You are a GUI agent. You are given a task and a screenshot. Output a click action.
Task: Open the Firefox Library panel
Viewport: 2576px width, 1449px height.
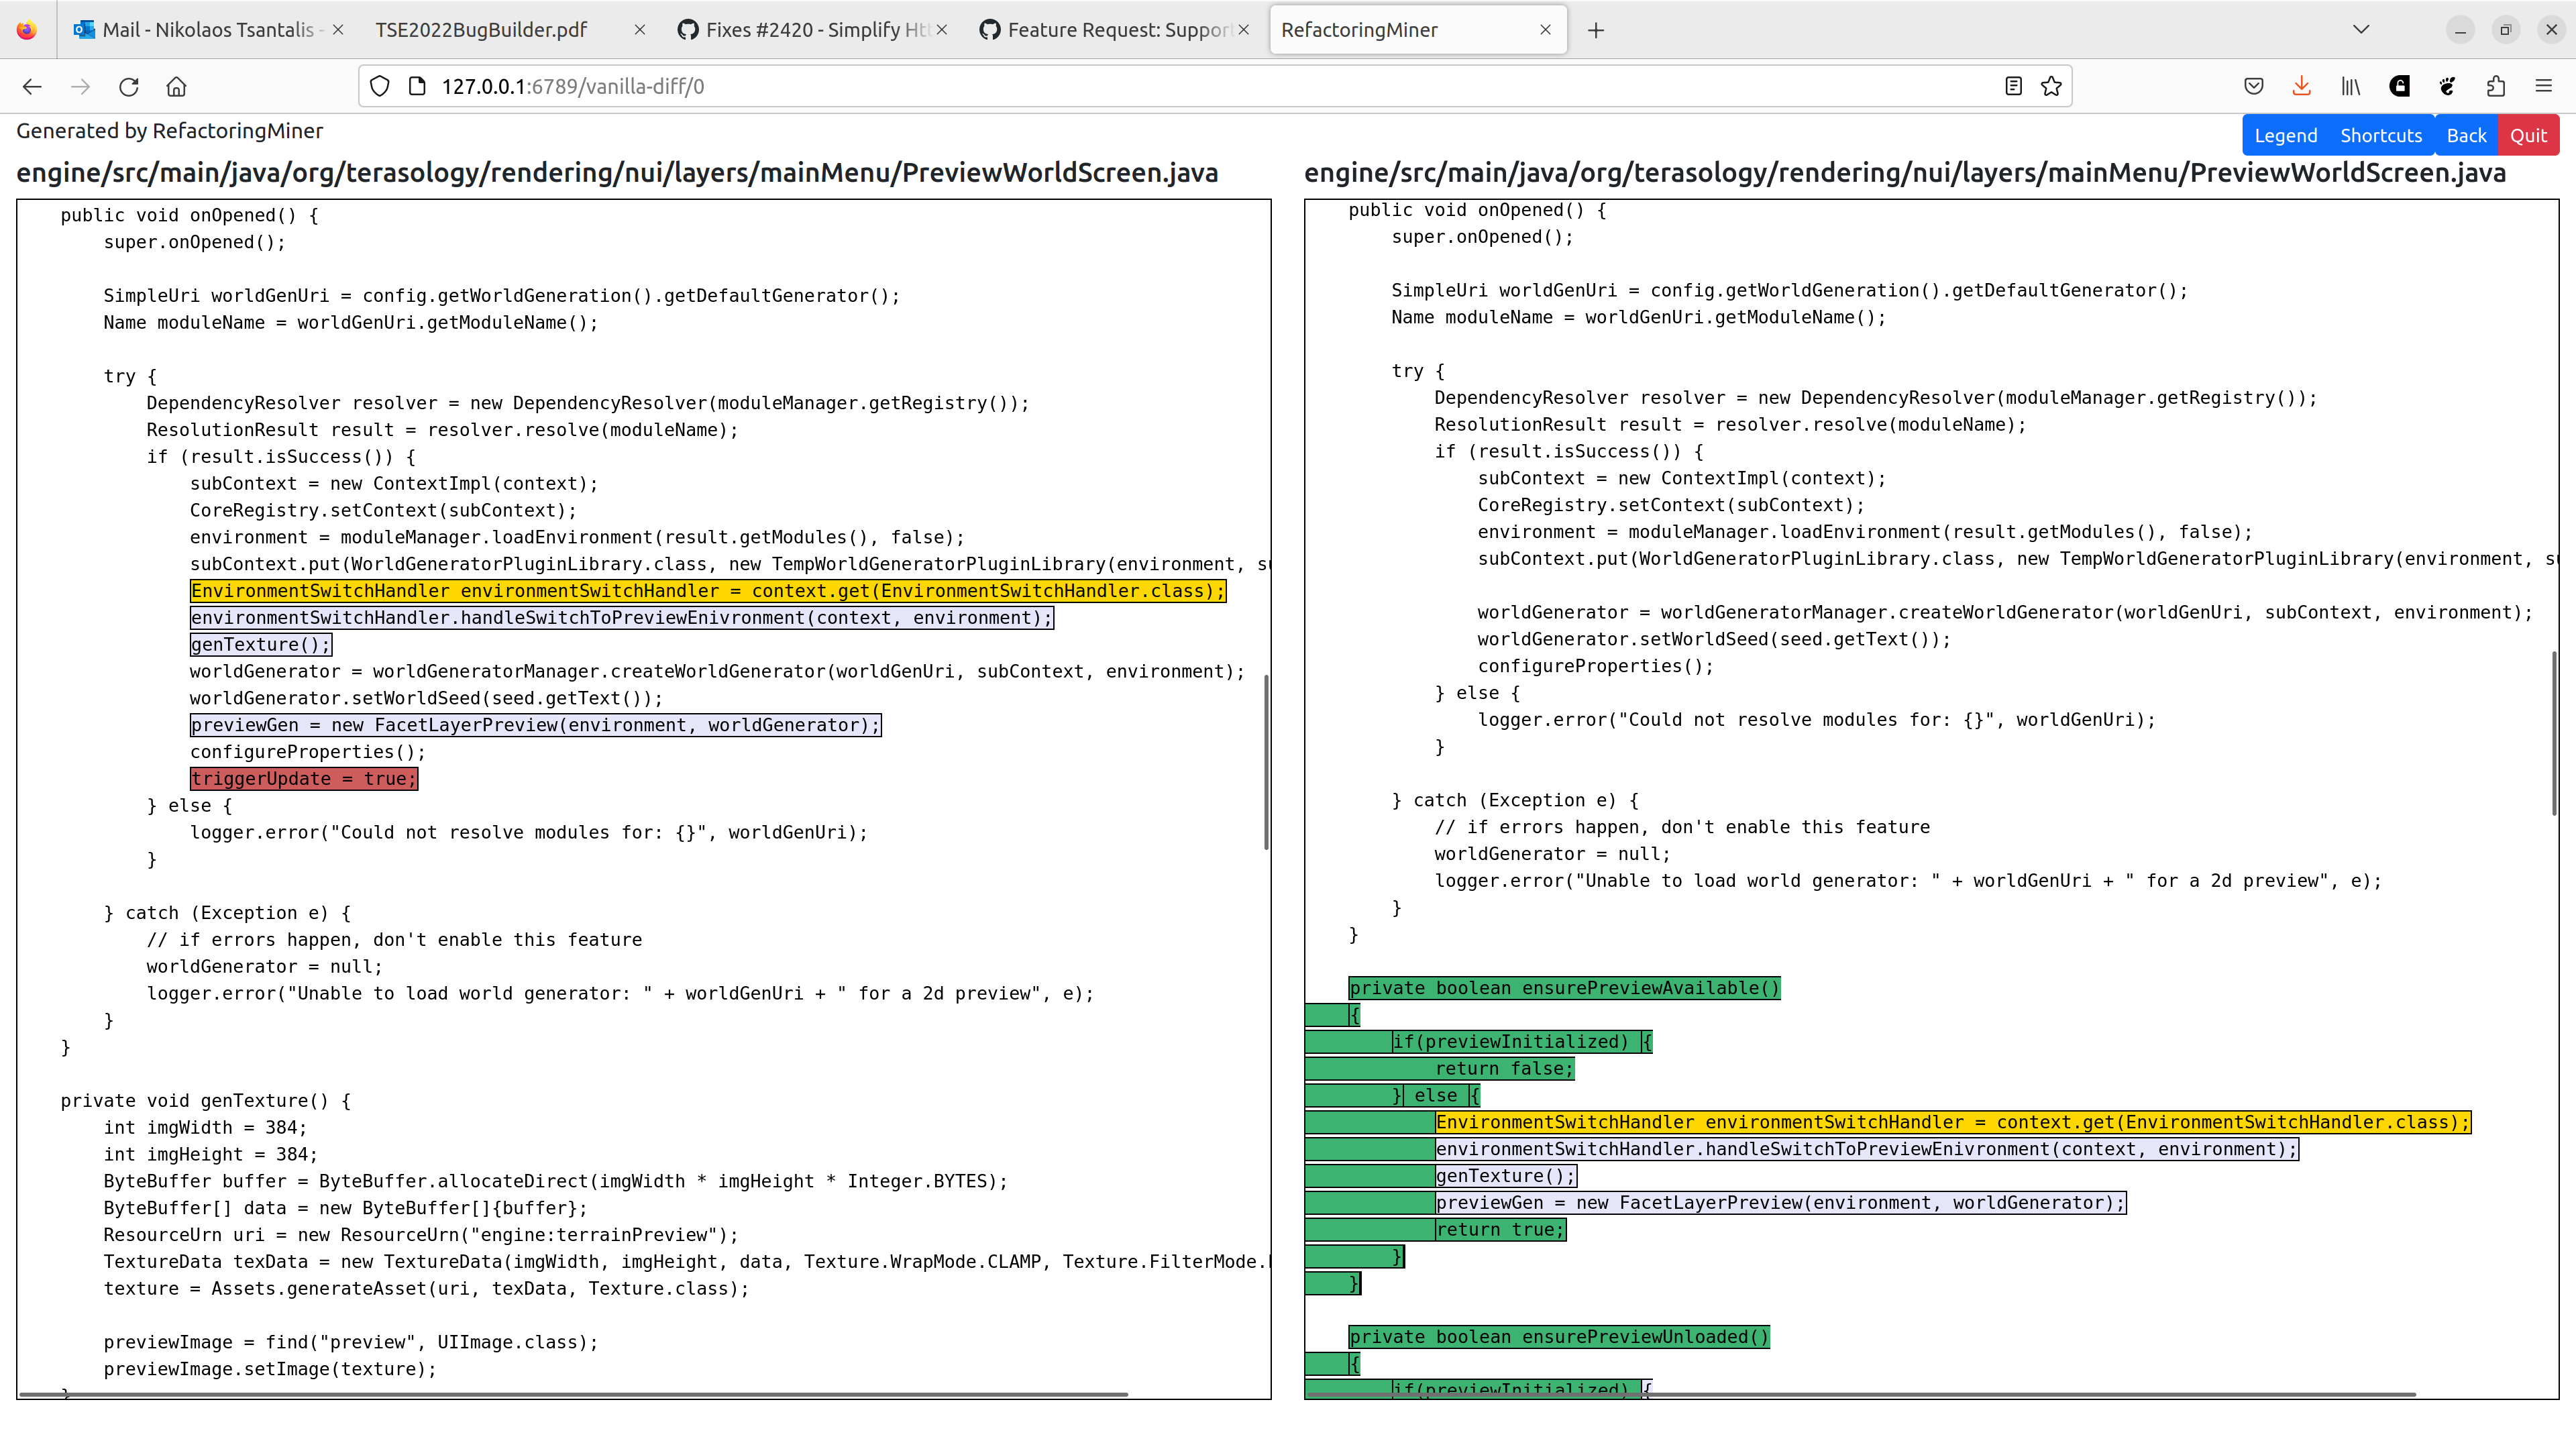point(2350,86)
